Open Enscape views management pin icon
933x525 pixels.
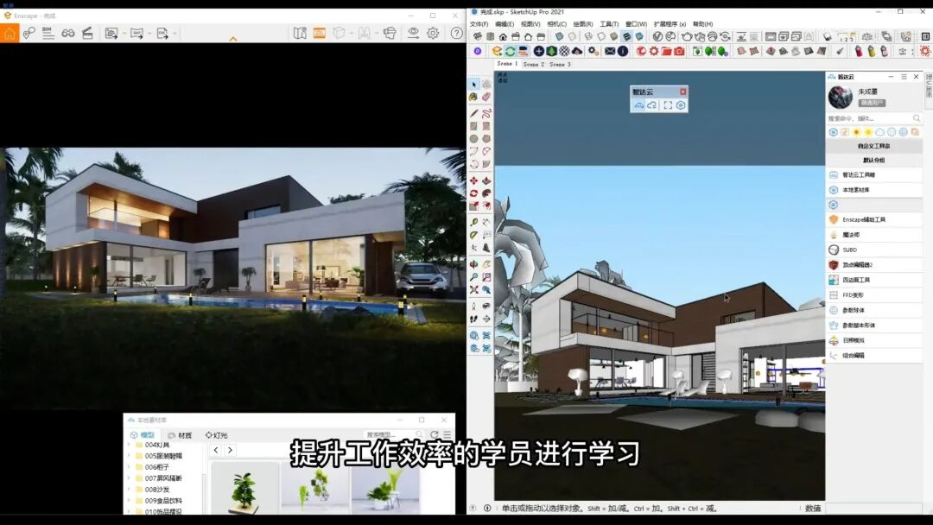click(x=29, y=34)
